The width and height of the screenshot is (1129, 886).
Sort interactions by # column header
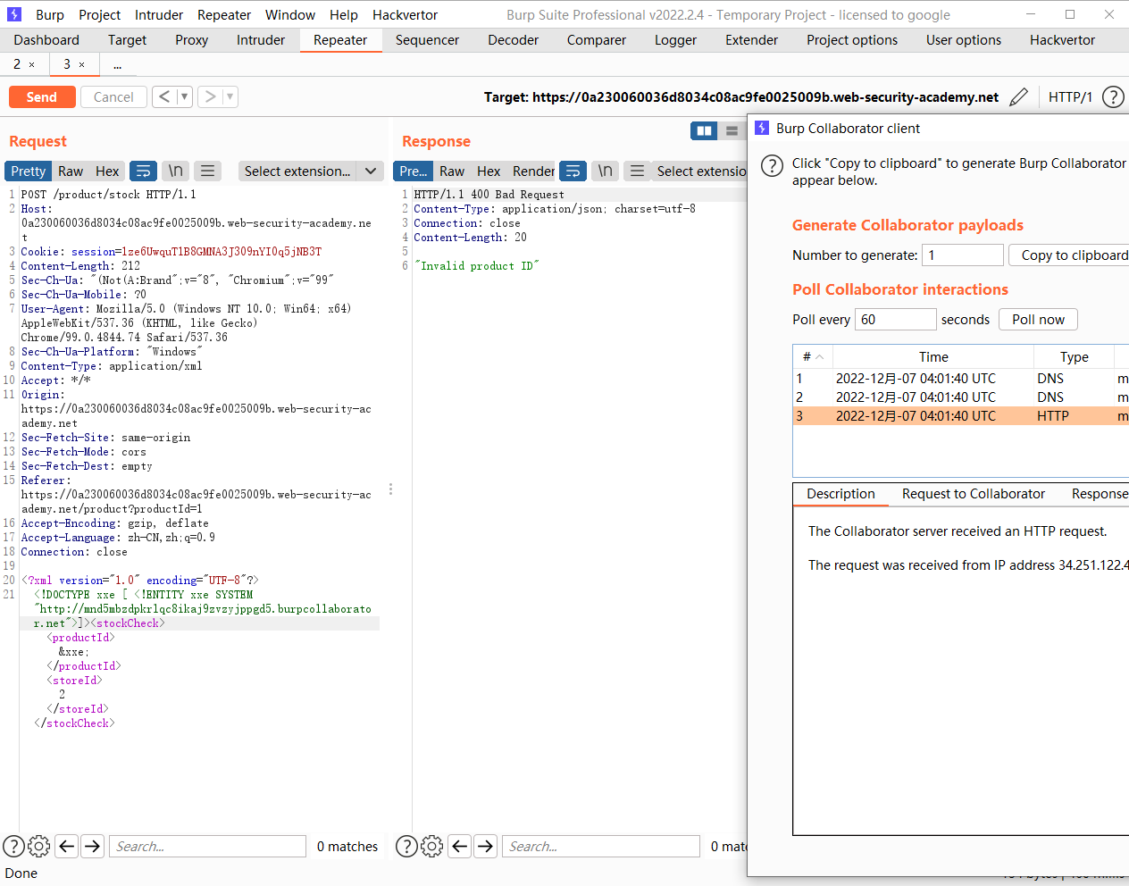(x=813, y=356)
